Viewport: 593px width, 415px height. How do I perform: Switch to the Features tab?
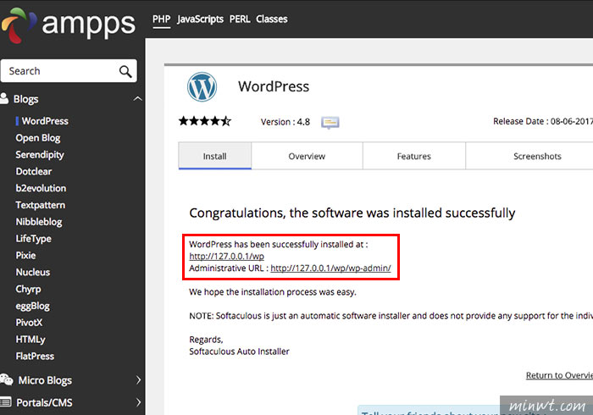(x=413, y=156)
